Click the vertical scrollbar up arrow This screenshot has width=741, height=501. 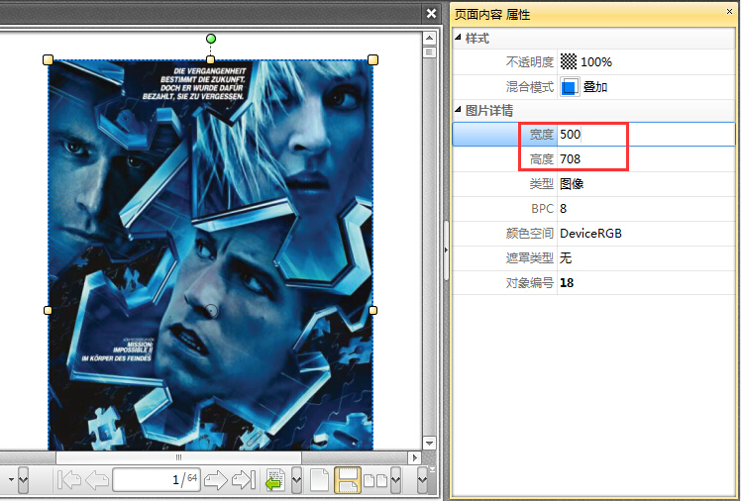pos(429,38)
